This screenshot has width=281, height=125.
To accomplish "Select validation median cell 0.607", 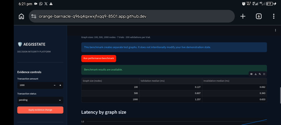I will point(170,93).
